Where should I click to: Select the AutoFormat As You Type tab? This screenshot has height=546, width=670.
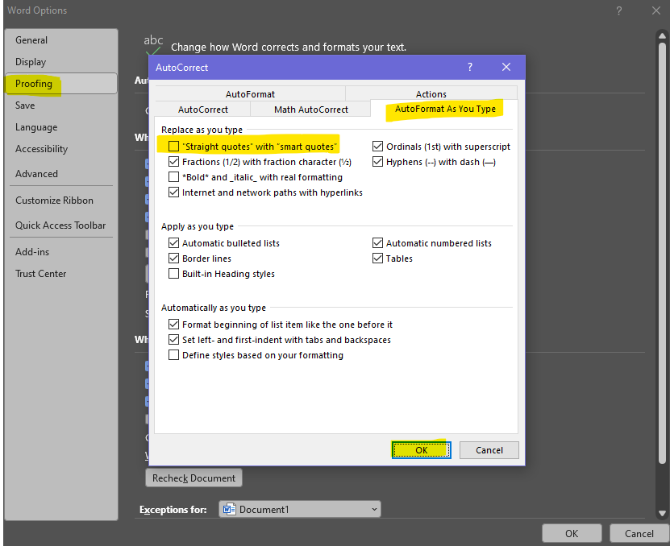click(x=445, y=109)
